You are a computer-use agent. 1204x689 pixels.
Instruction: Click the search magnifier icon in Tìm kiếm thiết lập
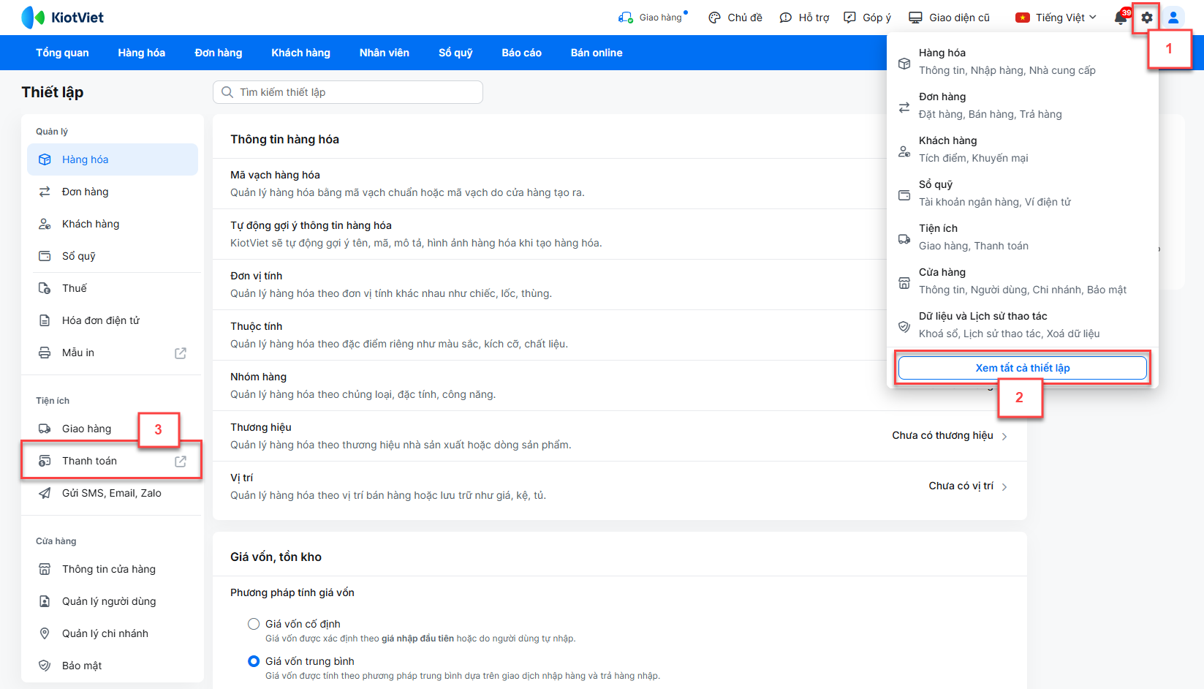tap(227, 92)
